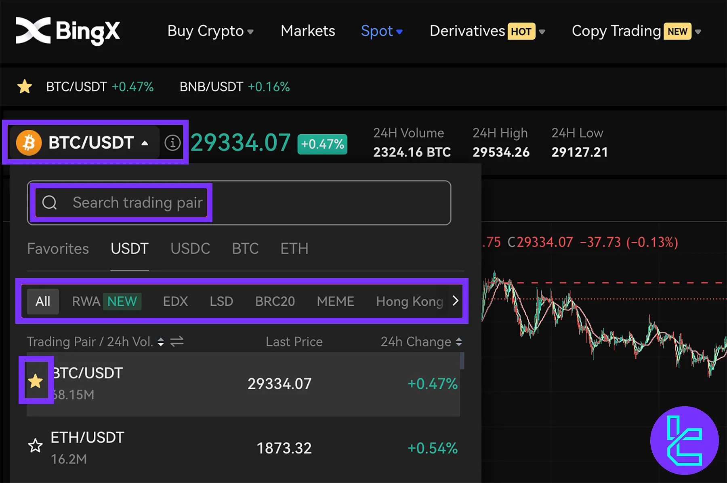Click the purple round logo badge

[x=684, y=441]
